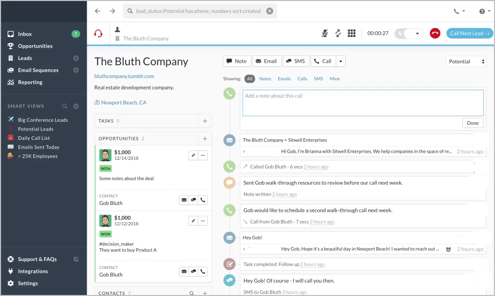This screenshot has height=296, width=495.
Task: Show All activities filter
Action: 250,79
